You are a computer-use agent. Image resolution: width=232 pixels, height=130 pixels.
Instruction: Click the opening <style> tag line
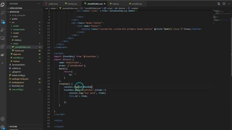click(x=58, y=120)
